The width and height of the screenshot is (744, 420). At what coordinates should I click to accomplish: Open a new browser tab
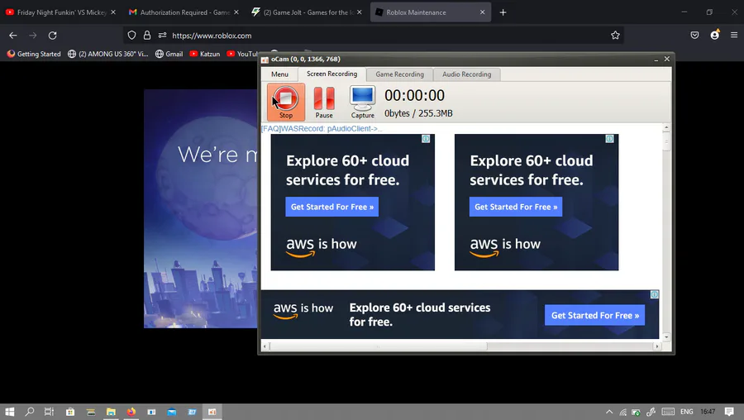pyautogui.click(x=503, y=12)
